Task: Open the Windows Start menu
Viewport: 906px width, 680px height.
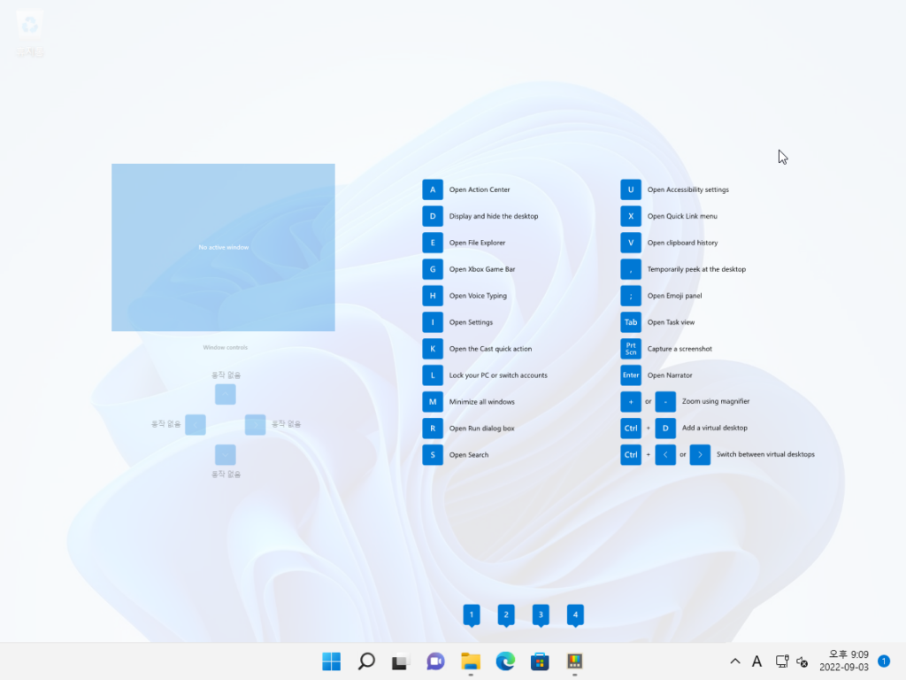Action: 332,661
